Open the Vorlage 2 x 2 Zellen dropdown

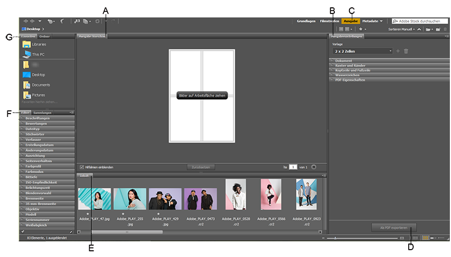point(363,51)
